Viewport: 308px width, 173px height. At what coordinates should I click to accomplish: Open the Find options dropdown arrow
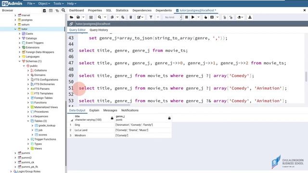(x=105, y=17)
